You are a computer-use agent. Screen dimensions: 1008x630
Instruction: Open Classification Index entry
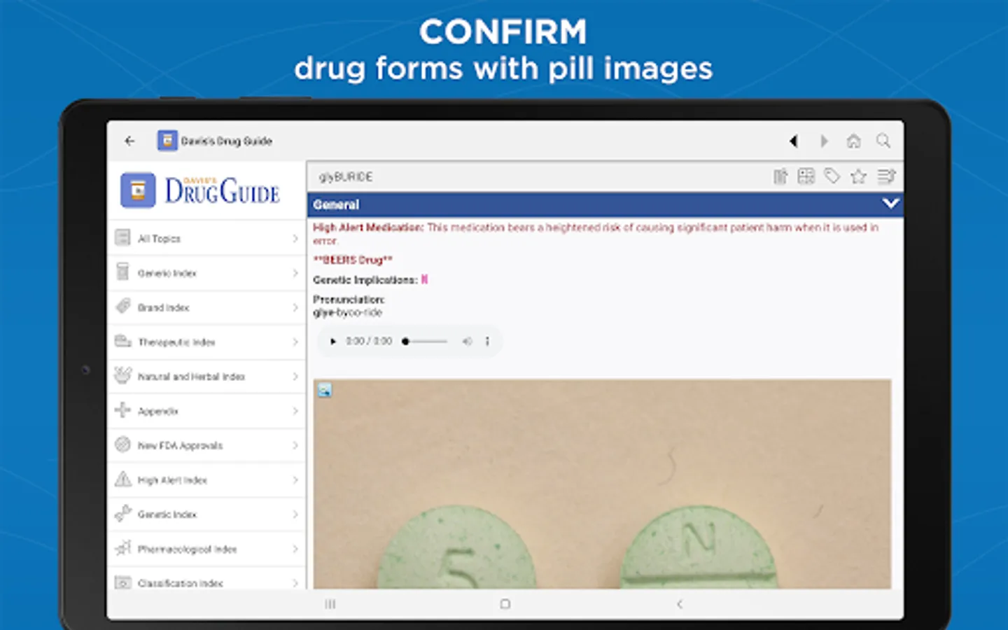point(207,580)
